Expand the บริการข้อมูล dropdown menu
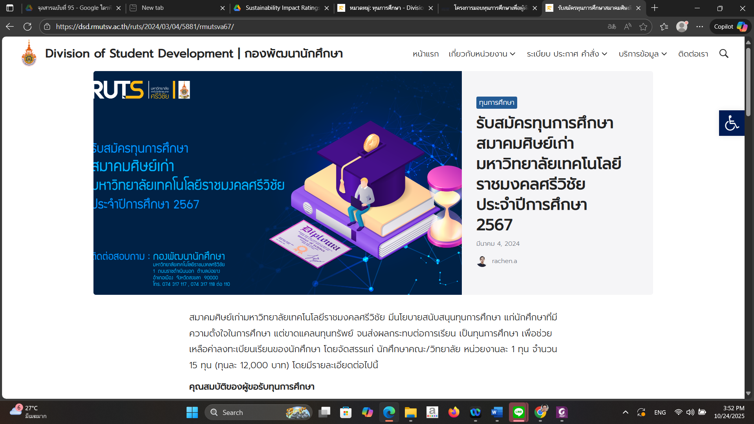Screen dimensions: 754x424 coord(642,54)
